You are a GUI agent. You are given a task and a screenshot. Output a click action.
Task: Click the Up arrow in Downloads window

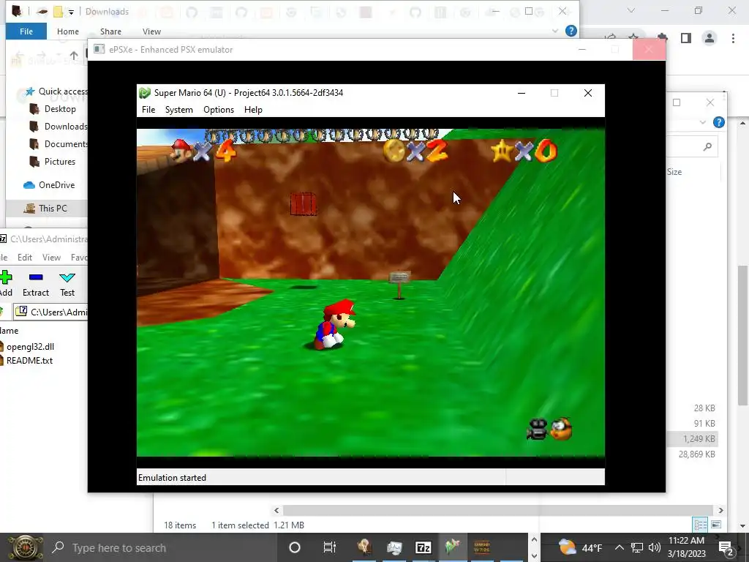tap(74, 56)
